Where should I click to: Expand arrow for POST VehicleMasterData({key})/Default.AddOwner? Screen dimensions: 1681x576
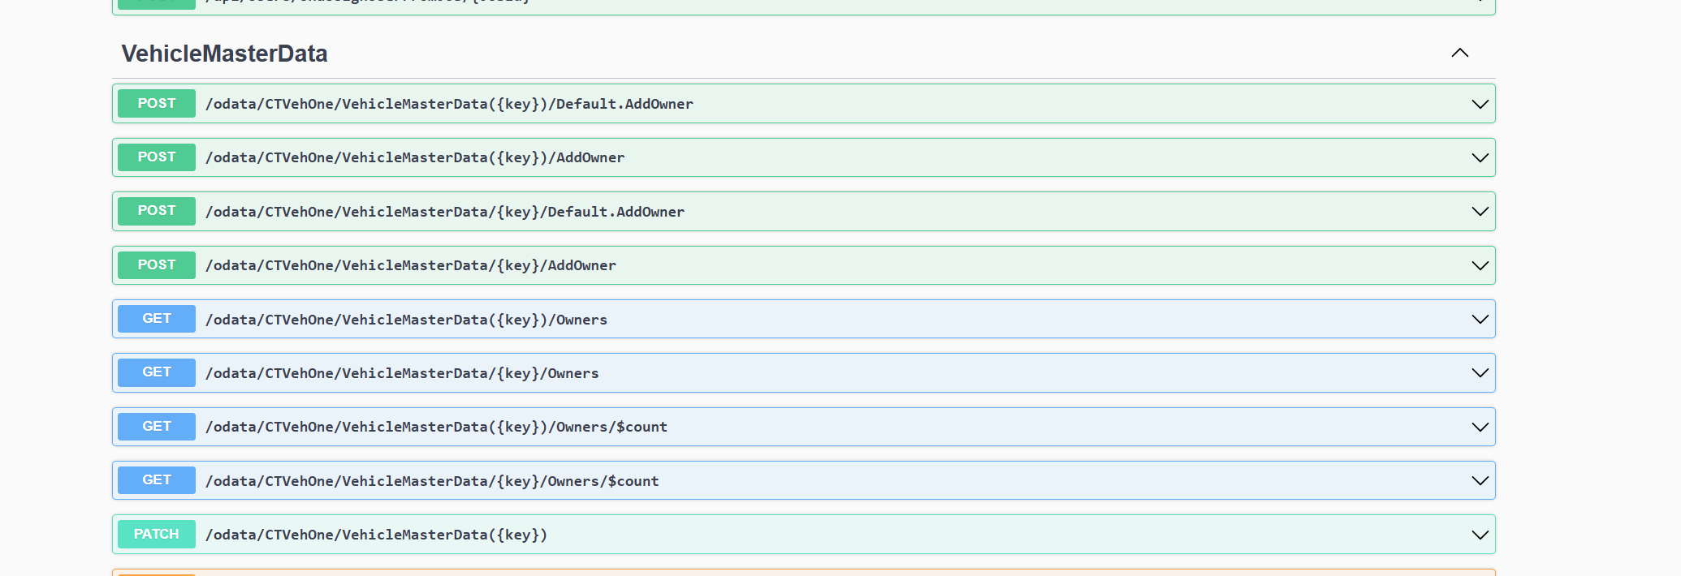[x=1480, y=104]
